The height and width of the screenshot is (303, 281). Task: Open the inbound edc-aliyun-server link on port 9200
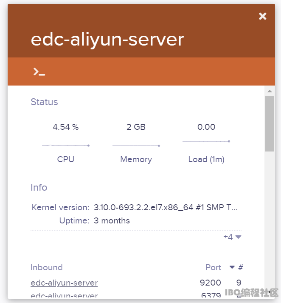point(64,283)
